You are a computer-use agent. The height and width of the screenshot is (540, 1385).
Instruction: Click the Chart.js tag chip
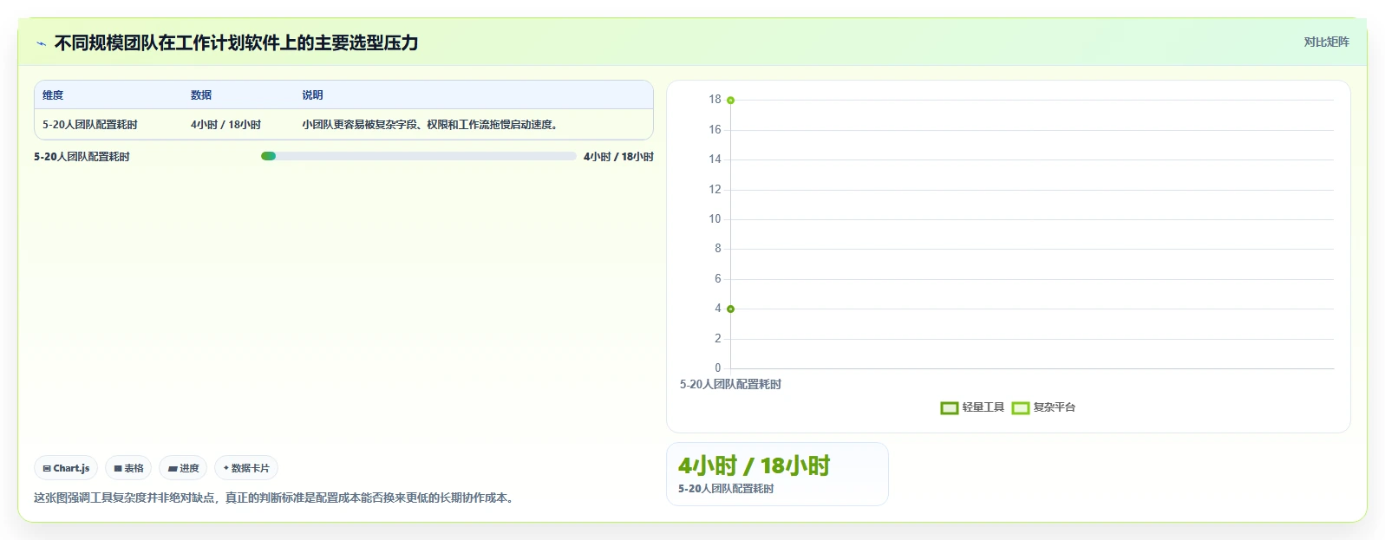[66, 468]
